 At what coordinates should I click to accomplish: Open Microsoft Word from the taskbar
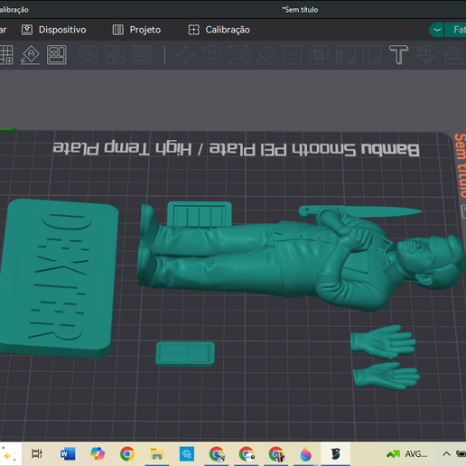[x=68, y=453]
